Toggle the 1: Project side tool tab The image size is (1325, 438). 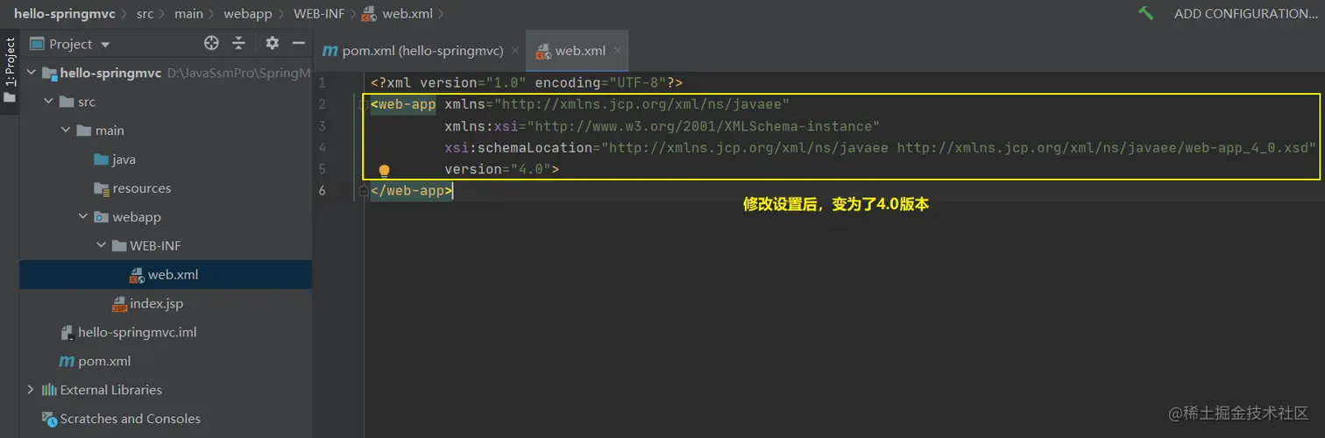(x=10, y=68)
